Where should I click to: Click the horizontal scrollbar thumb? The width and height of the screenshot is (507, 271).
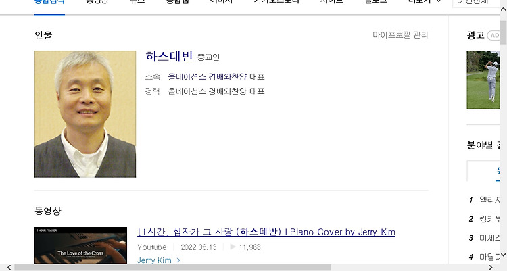click(x=172, y=267)
